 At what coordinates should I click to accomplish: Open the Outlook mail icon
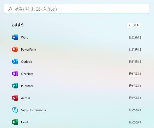pos(15,61)
